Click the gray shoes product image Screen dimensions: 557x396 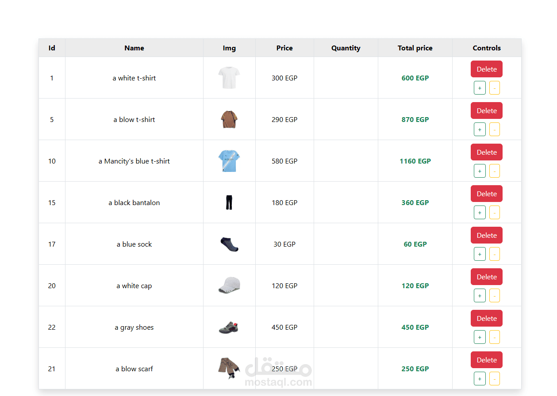tap(229, 327)
